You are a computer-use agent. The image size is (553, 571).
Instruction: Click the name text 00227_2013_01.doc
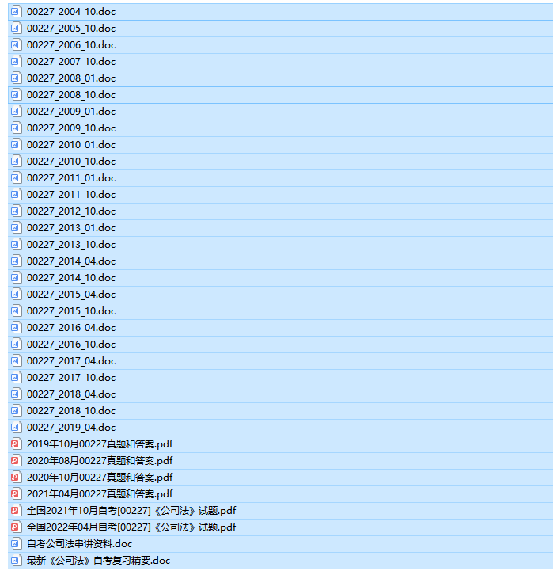pos(71,227)
